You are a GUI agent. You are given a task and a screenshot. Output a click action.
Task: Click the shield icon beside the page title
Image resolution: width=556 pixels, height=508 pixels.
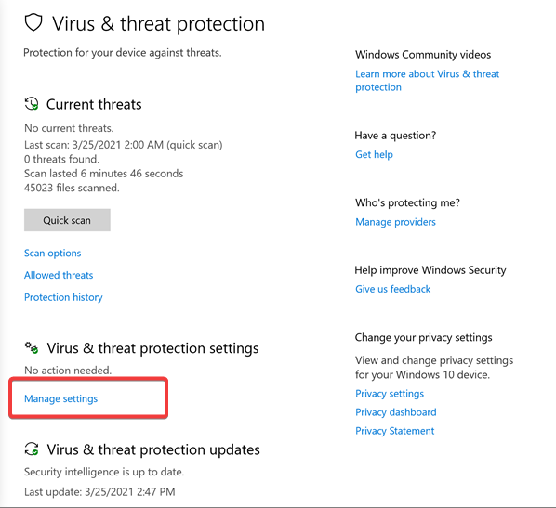click(33, 22)
